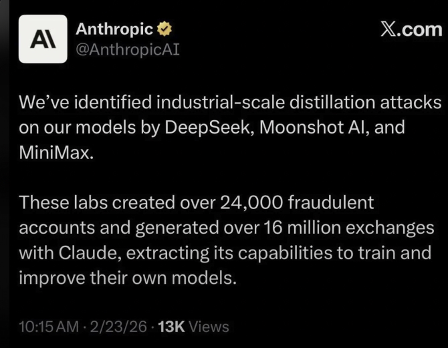Click the 13K view count number
This screenshot has width=448, height=348.
(x=171, y=327)
